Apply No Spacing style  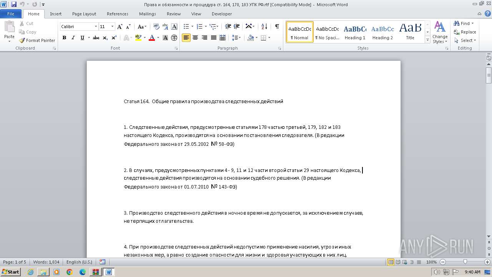(327, 32)
